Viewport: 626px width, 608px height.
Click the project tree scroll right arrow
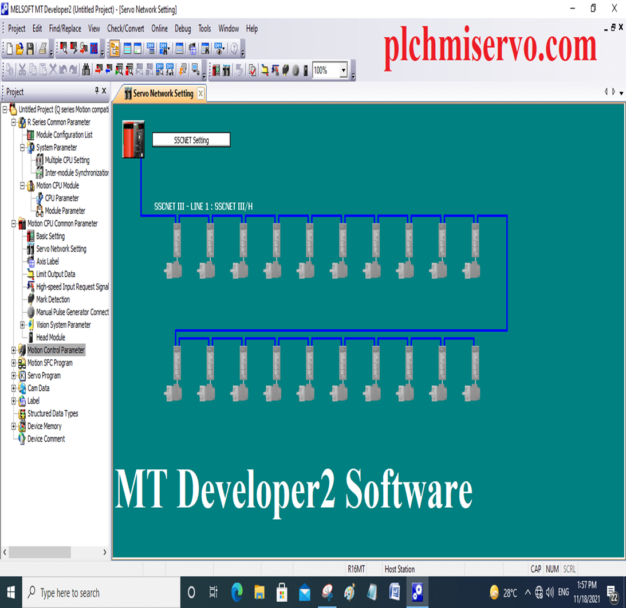tap(105, 552)
